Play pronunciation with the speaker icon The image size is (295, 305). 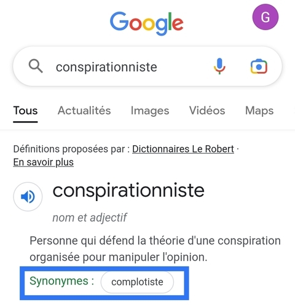(28, 197)
